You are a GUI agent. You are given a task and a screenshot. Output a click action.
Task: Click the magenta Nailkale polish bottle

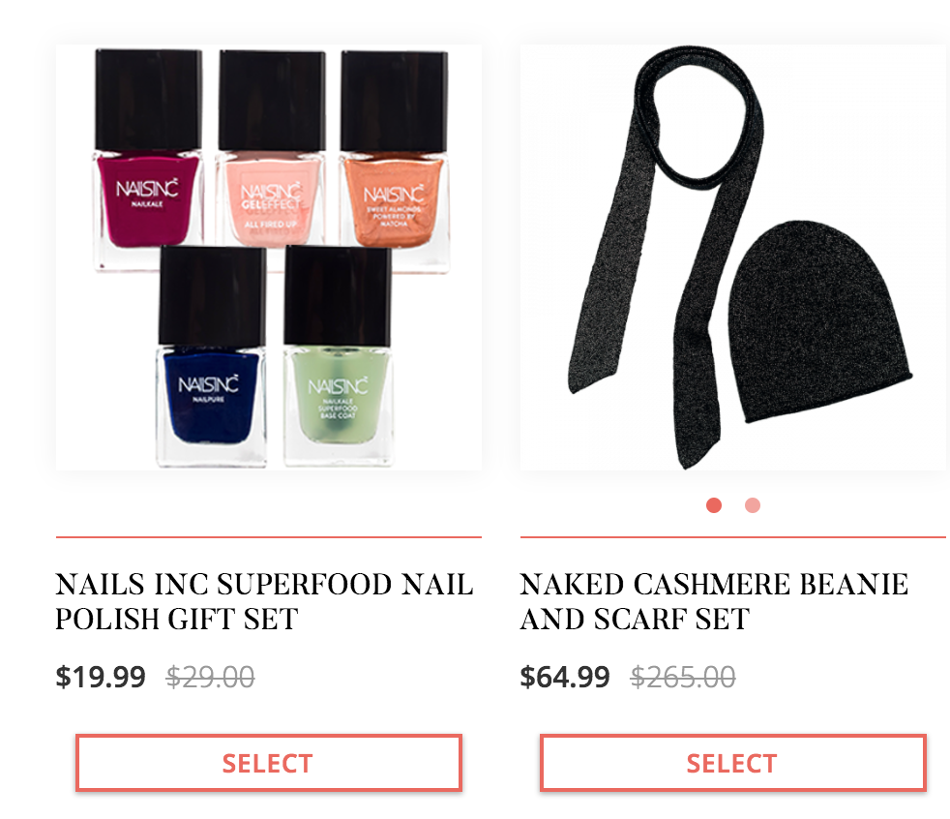148,160
